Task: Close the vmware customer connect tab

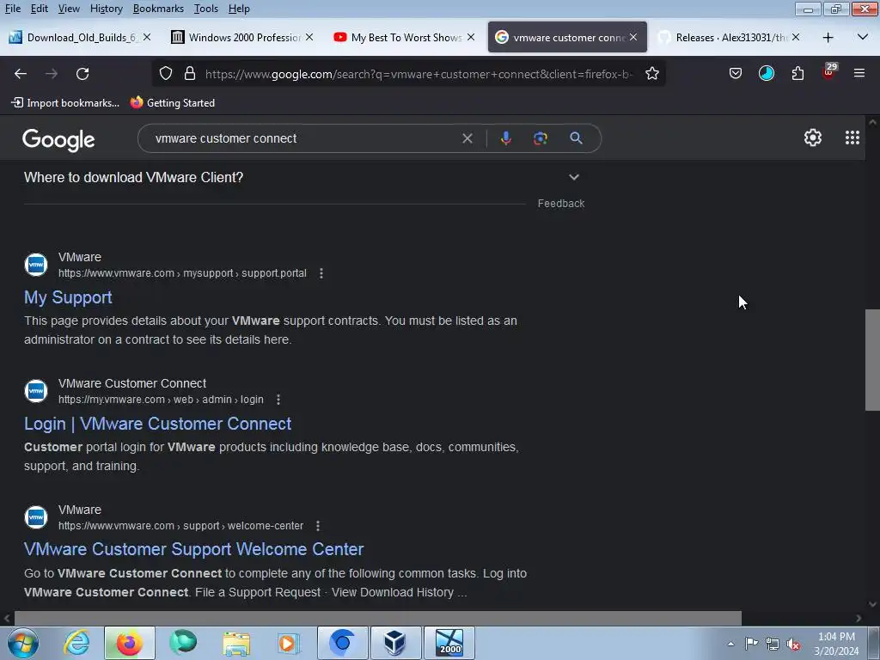Action: click(633, 37)
